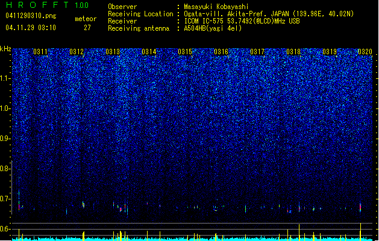Screen dimensions: 379x241
Task: Click time marker 0312
Action: pos(77,52)
